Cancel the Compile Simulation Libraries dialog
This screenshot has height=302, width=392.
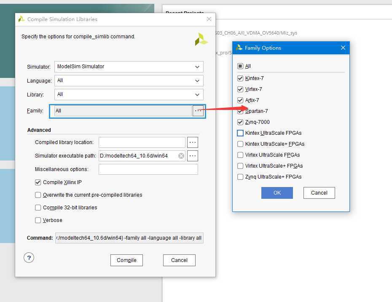179,260
